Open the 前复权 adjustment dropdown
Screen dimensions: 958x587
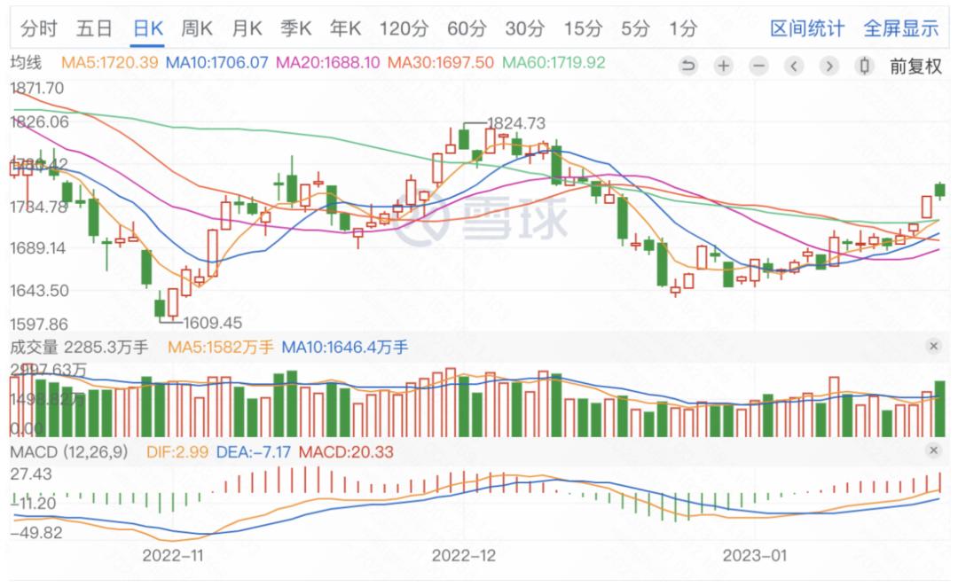pos(915,66)
